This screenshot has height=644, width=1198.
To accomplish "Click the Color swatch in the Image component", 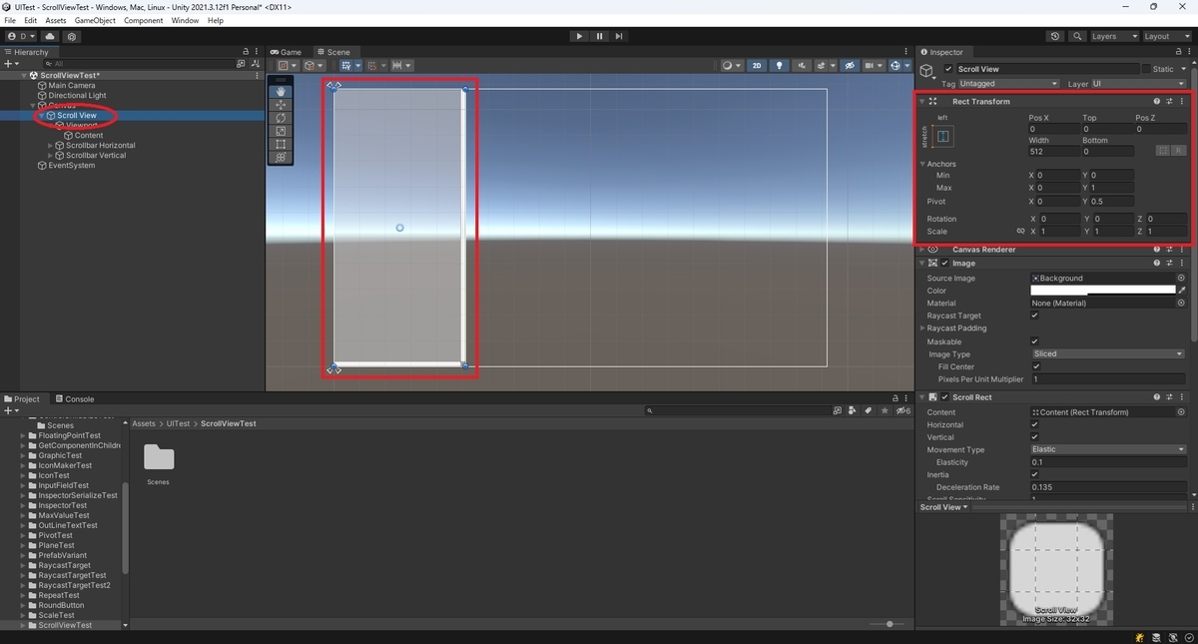I will coord(1103,290).
